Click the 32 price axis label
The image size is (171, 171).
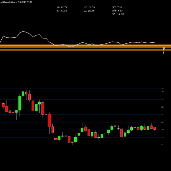tap(162, 107)
